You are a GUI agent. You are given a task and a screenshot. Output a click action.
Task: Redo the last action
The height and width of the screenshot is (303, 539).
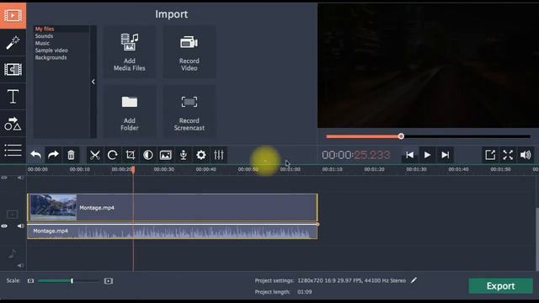[53, 155]
